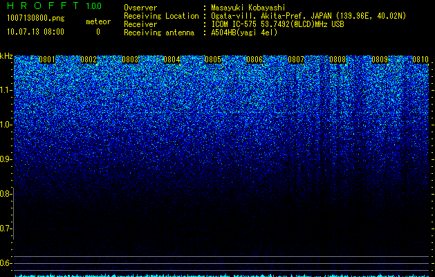Click the 0809 time marker

click(380, 60)
